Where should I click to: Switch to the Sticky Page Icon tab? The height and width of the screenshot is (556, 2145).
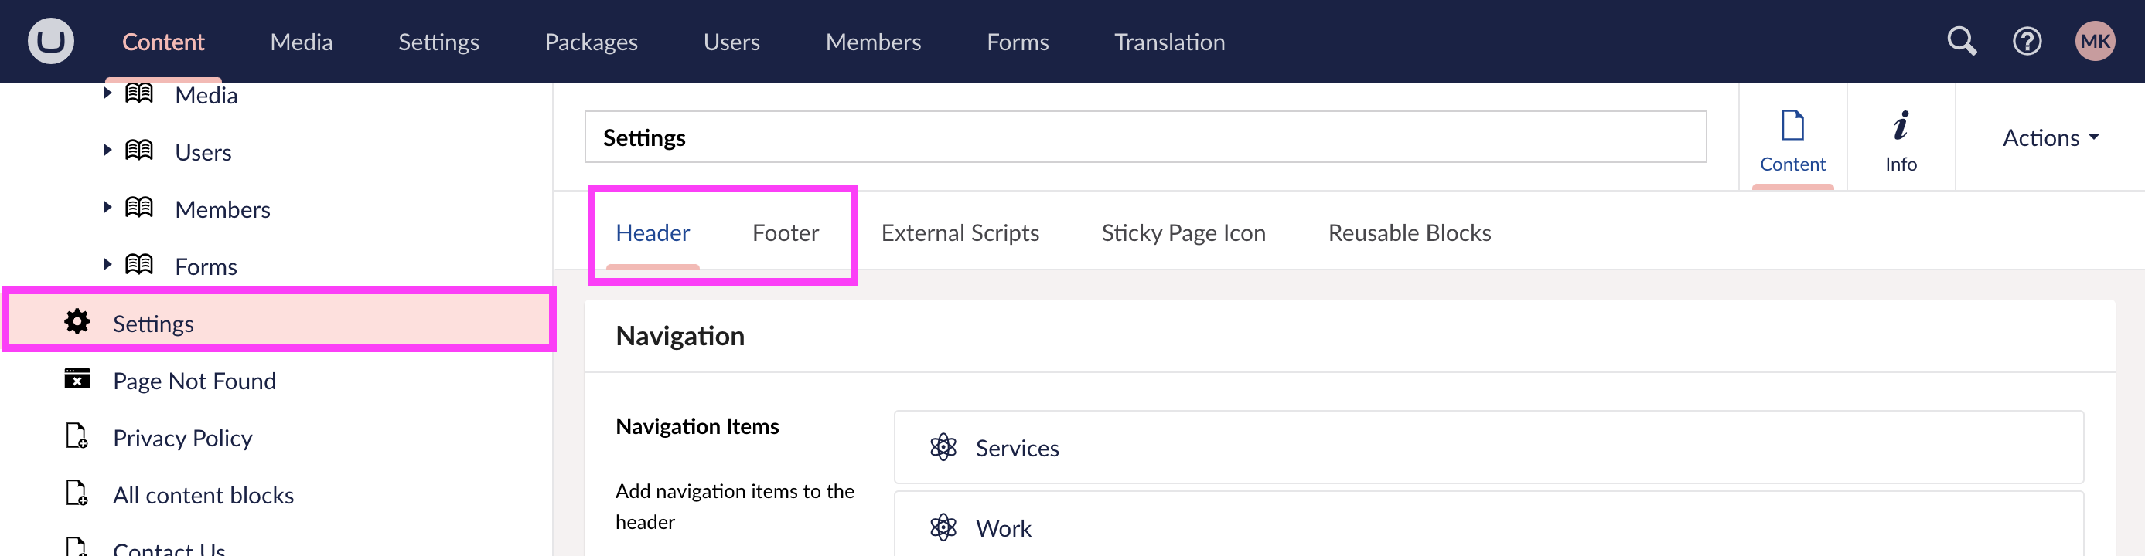coord(1183,232)
